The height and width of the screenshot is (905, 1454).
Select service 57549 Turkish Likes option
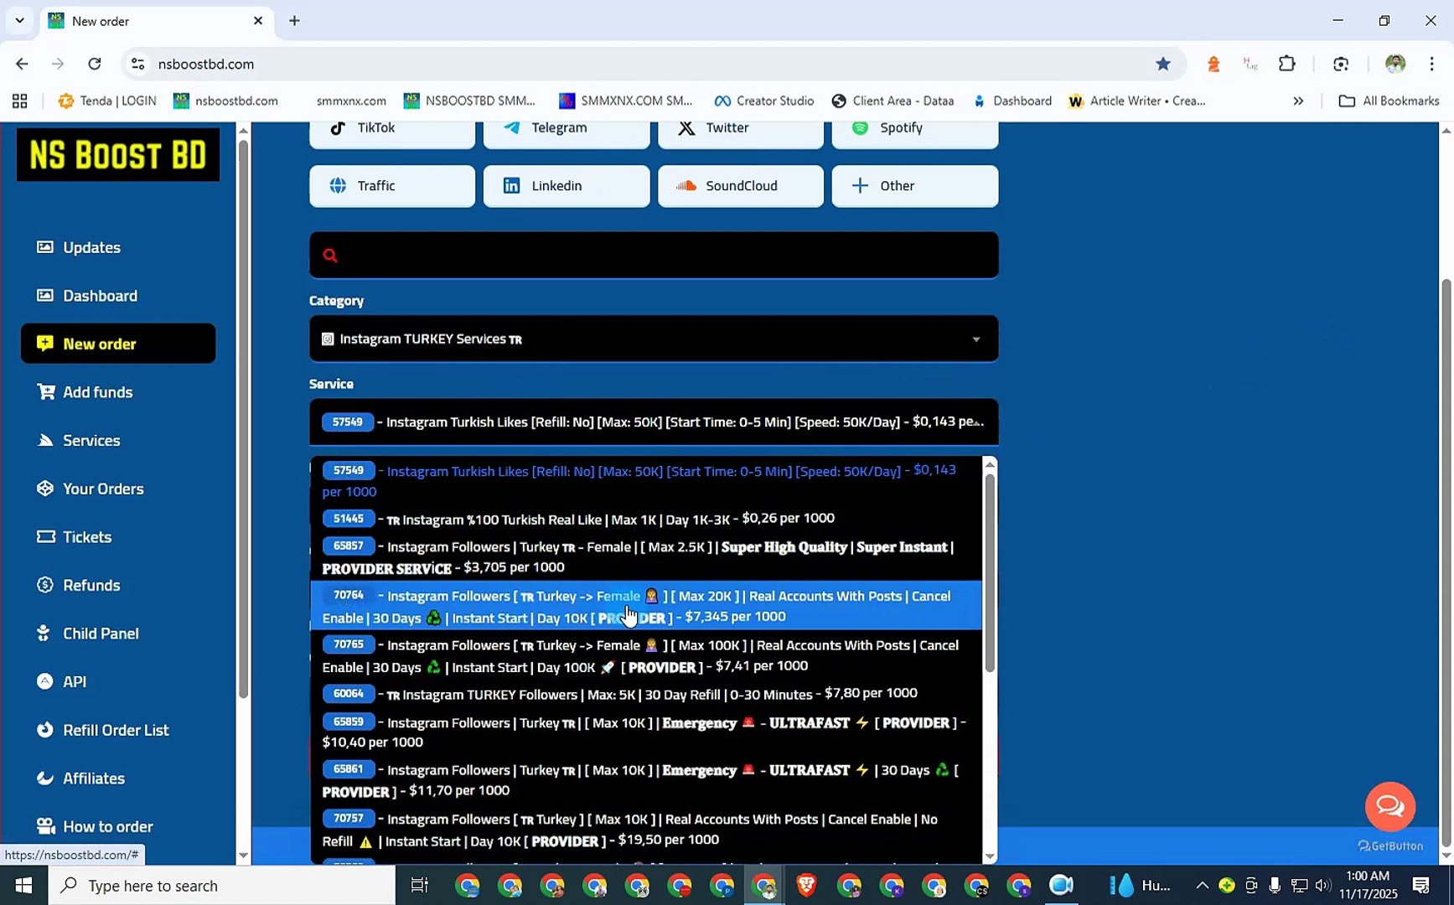pyautogui.click(x=646, y=481)
